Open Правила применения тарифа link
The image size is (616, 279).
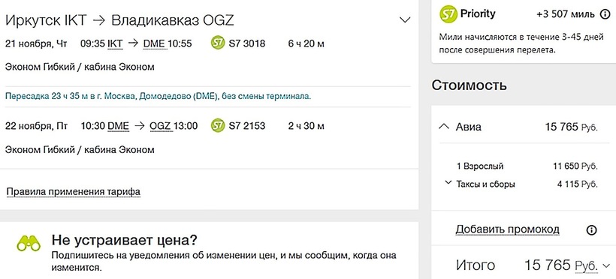pos(74,192)
